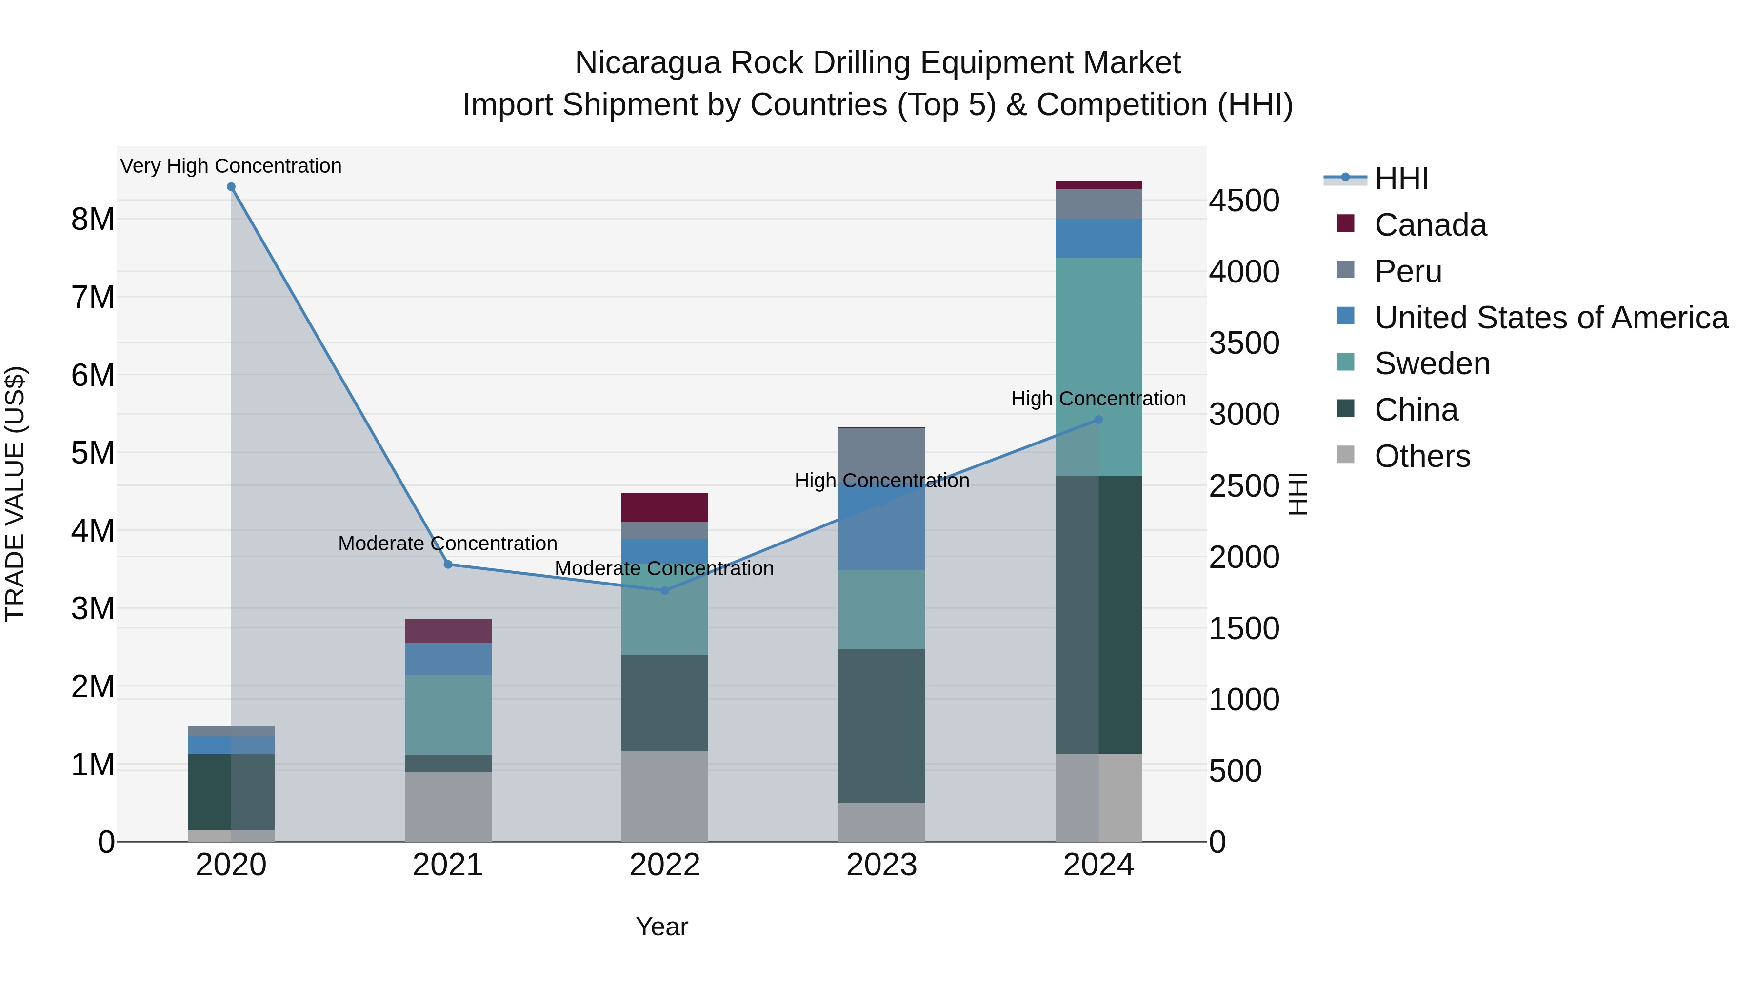Click the subtitle 'Import Shipment by Countries'
The width and height of the screenshot is (1756, 988).
point(676,105)
